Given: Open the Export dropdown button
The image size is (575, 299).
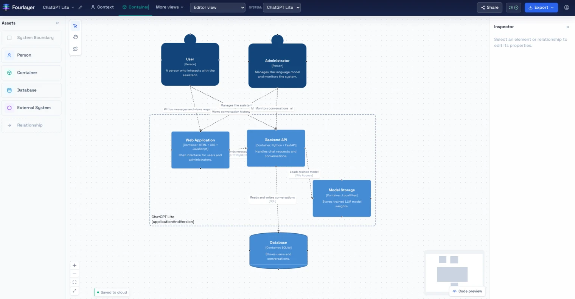Looking at the screenshot, I should (541, 7).
